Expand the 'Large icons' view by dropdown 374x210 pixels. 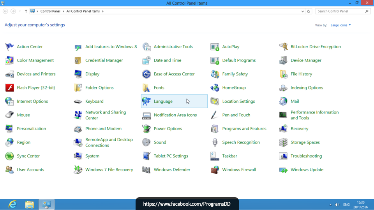coord(340,25)
